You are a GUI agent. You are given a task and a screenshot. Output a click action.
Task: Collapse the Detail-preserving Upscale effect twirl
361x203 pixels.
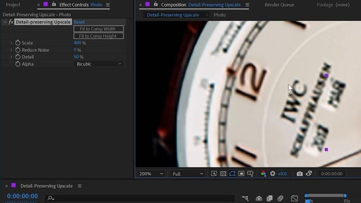click(x=5, y=22)
